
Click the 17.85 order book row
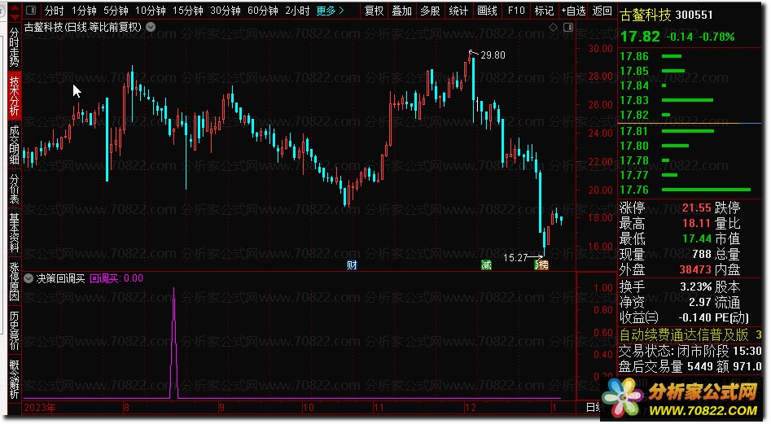pyautogui.click(x=690, y=72)
